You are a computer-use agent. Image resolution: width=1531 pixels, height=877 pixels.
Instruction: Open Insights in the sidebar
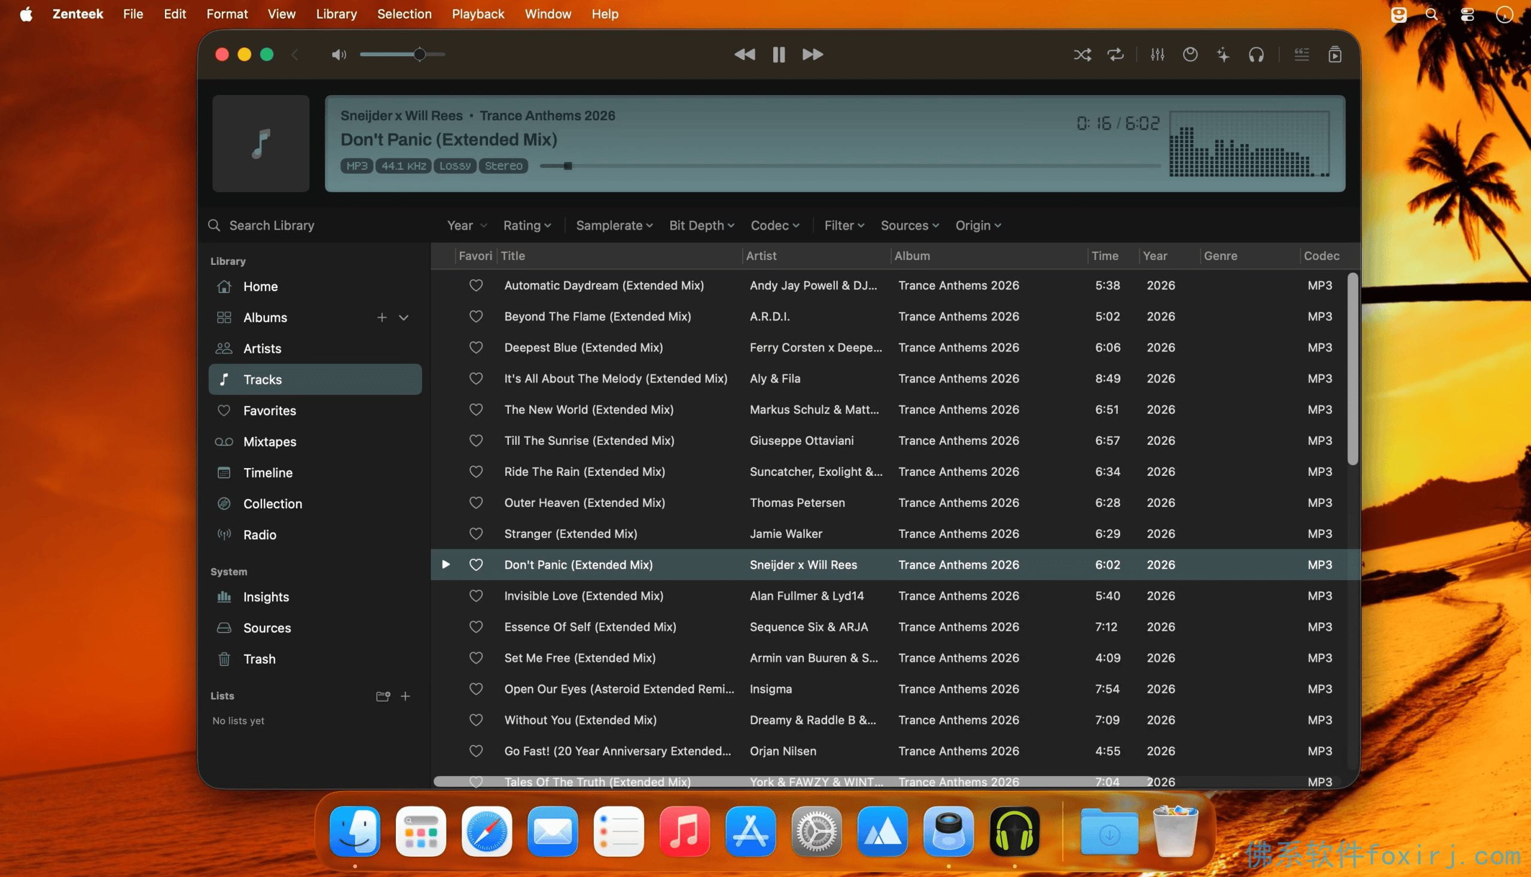pos(315,597)
